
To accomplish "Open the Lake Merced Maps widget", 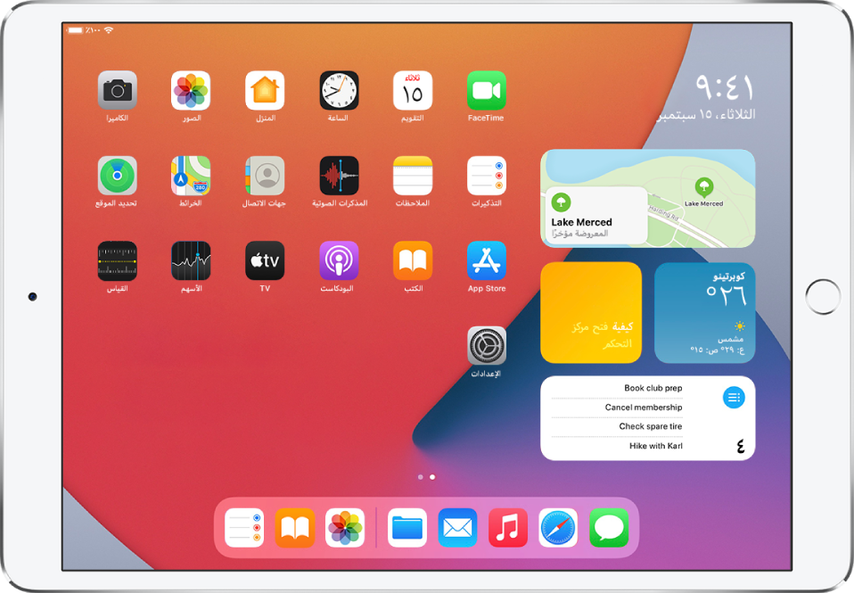I will 647,198.
